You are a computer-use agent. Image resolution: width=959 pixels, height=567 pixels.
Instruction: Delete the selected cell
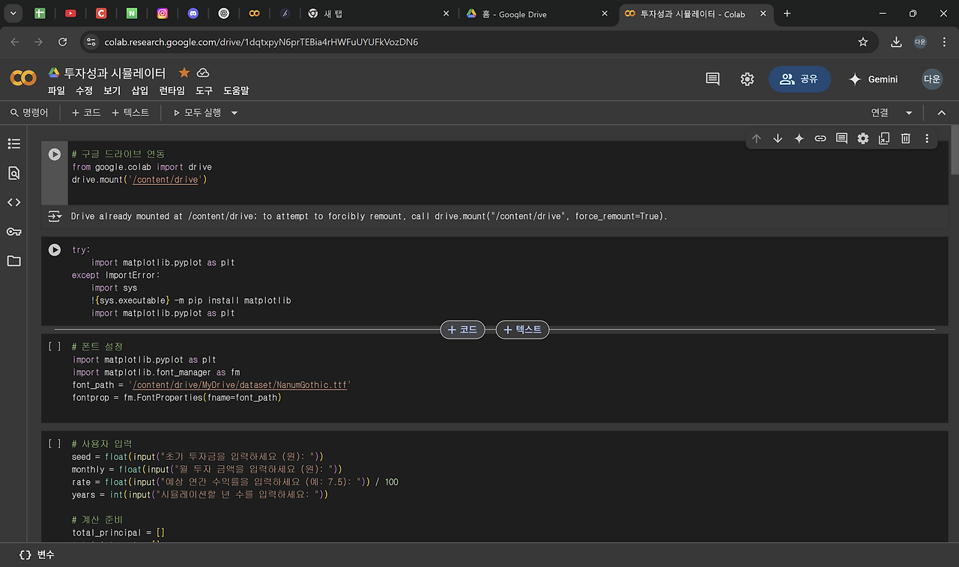click(x=906, y=139)
